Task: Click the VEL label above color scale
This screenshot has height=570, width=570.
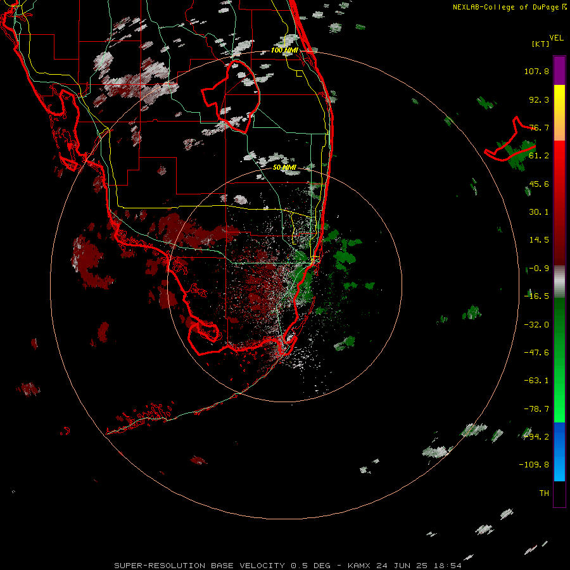Action: coord(556,38)
